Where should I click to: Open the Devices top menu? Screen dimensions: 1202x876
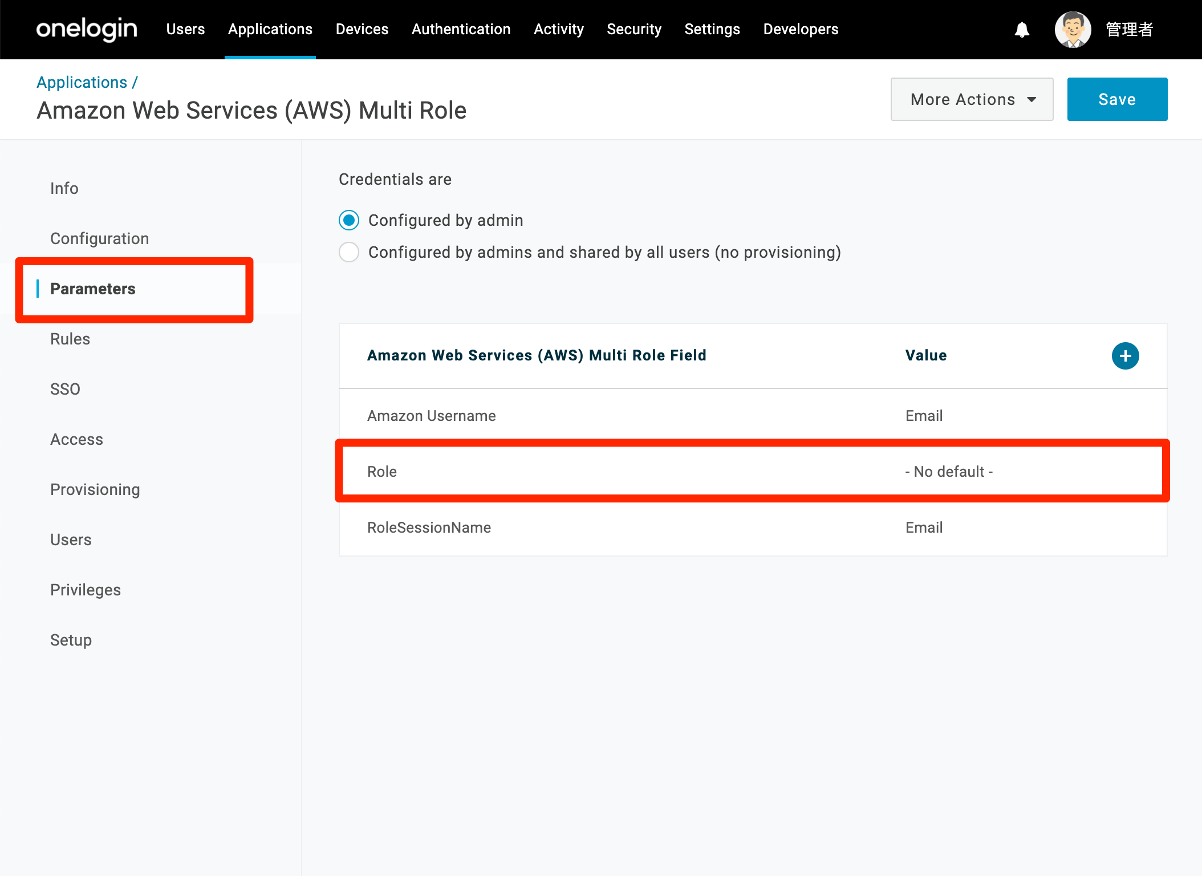click(x=362, y=29)
